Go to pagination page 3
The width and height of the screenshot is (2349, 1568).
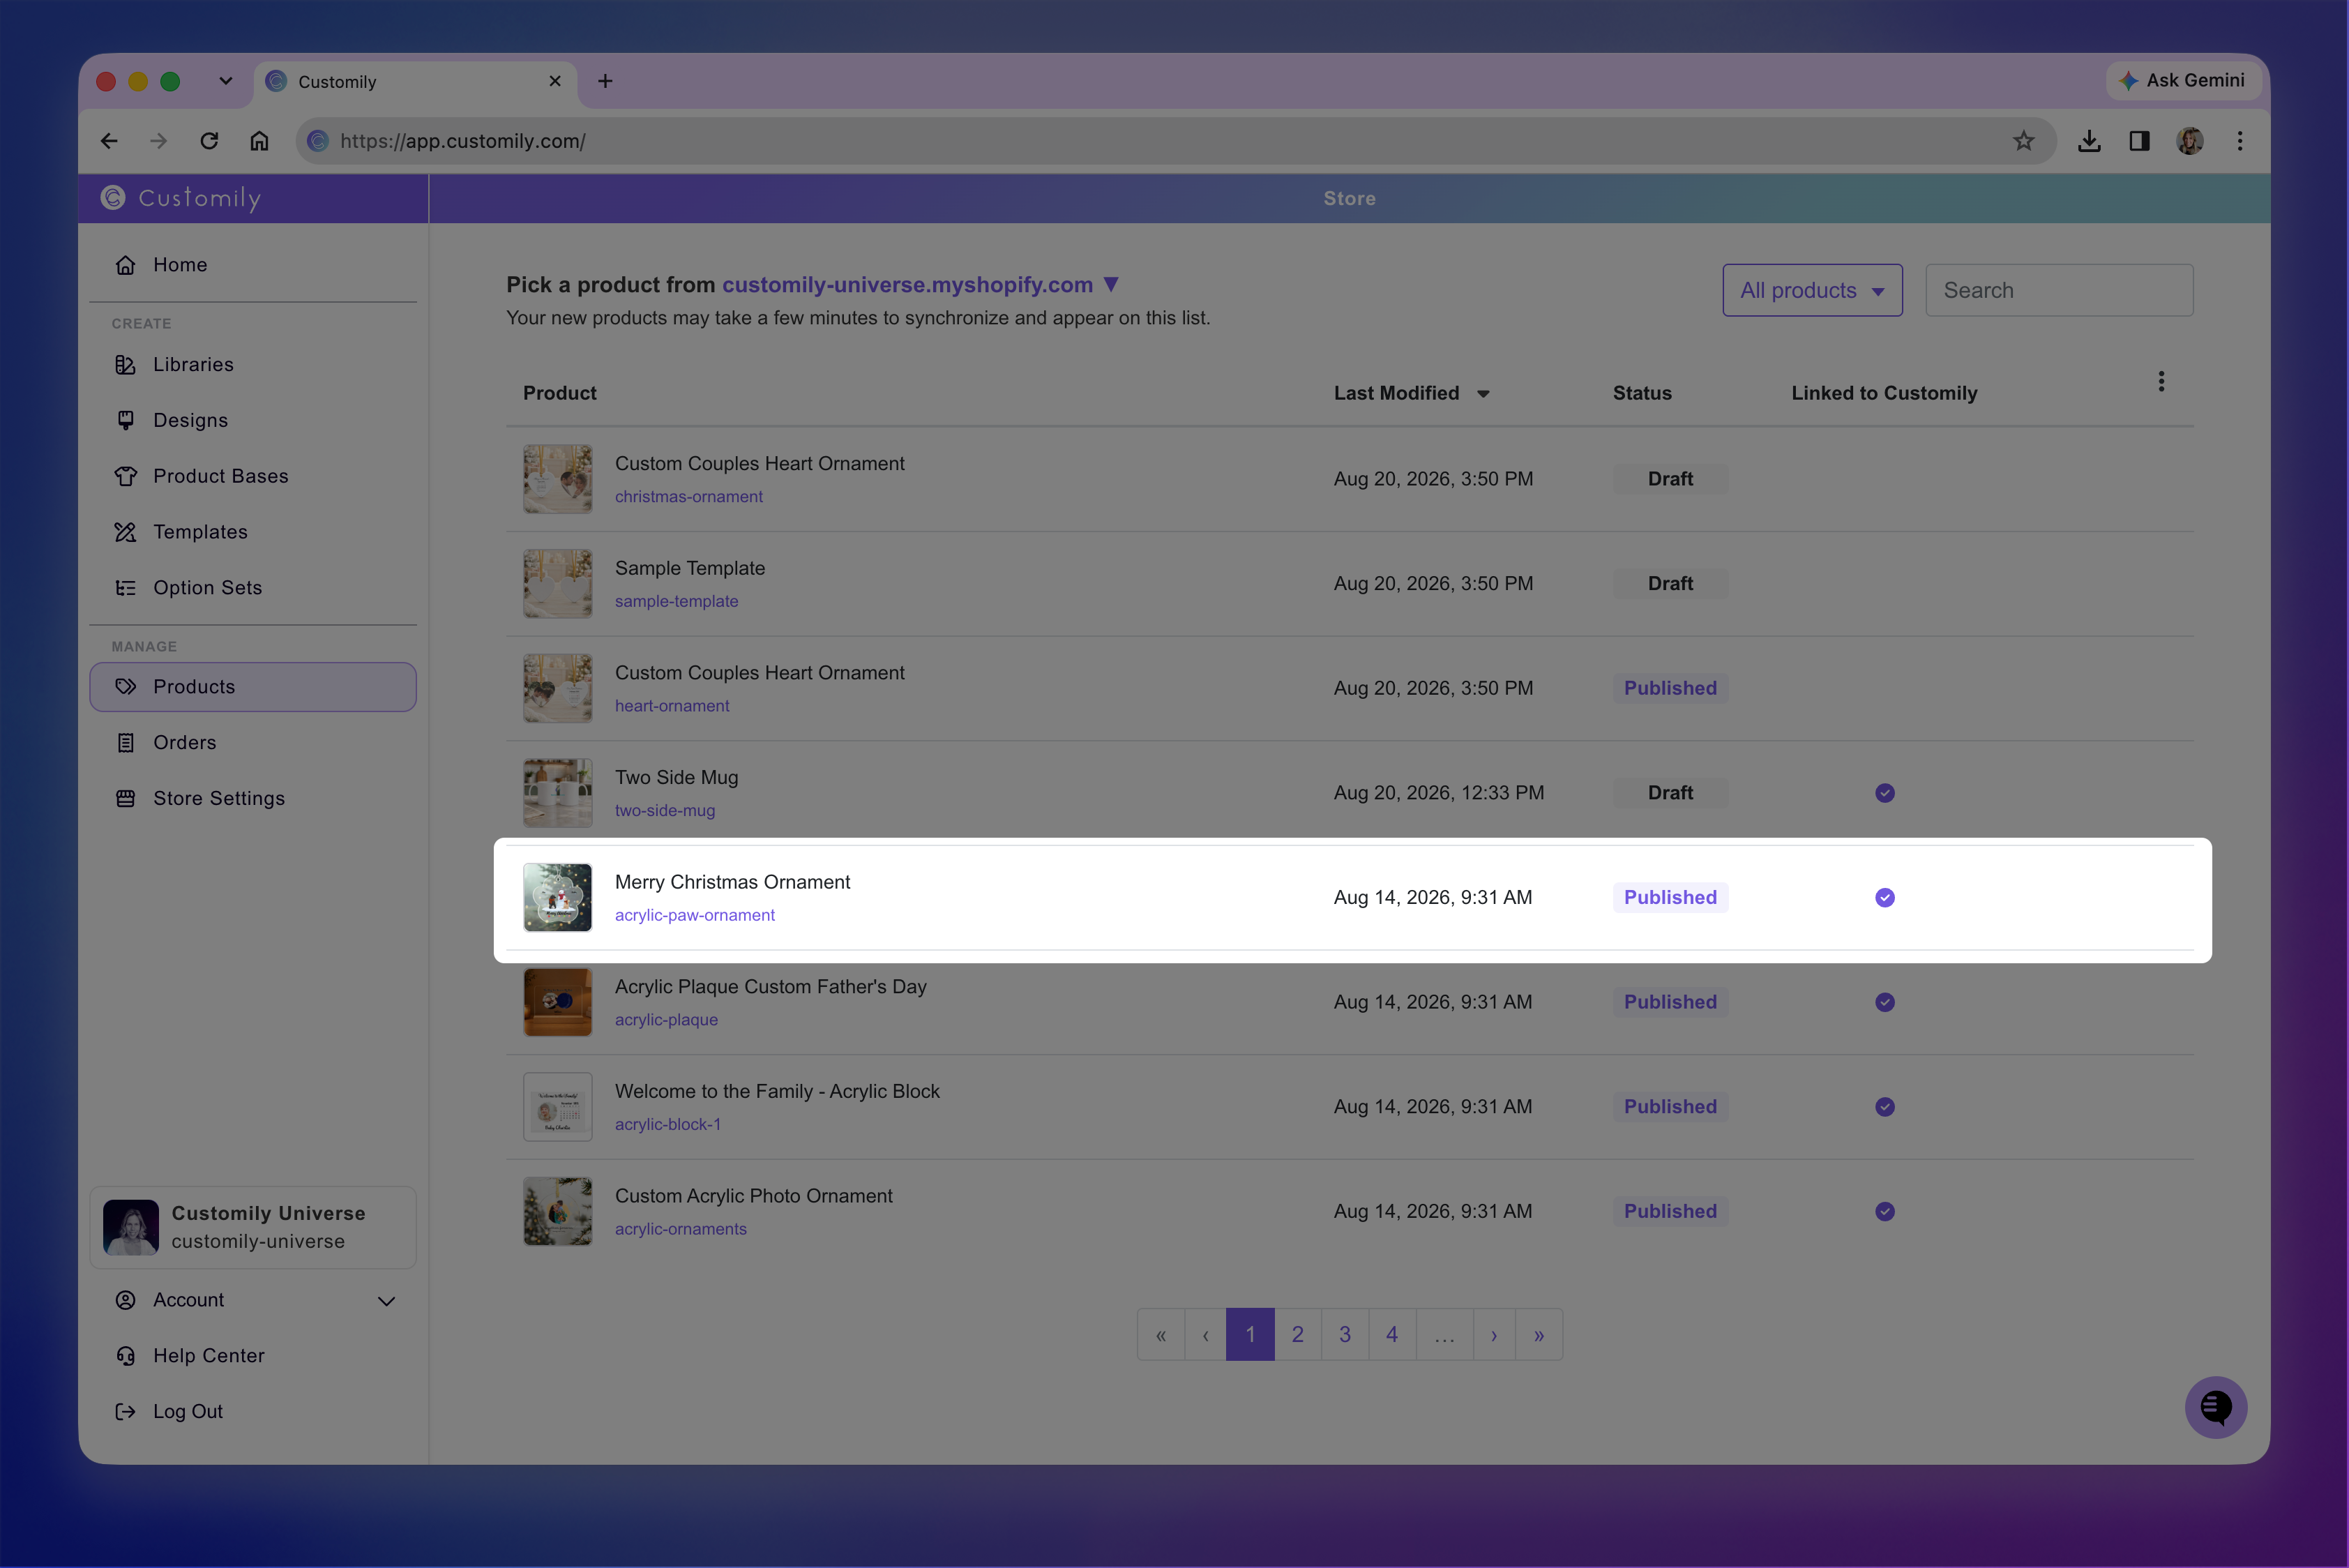click(x=1345, y=1335)
